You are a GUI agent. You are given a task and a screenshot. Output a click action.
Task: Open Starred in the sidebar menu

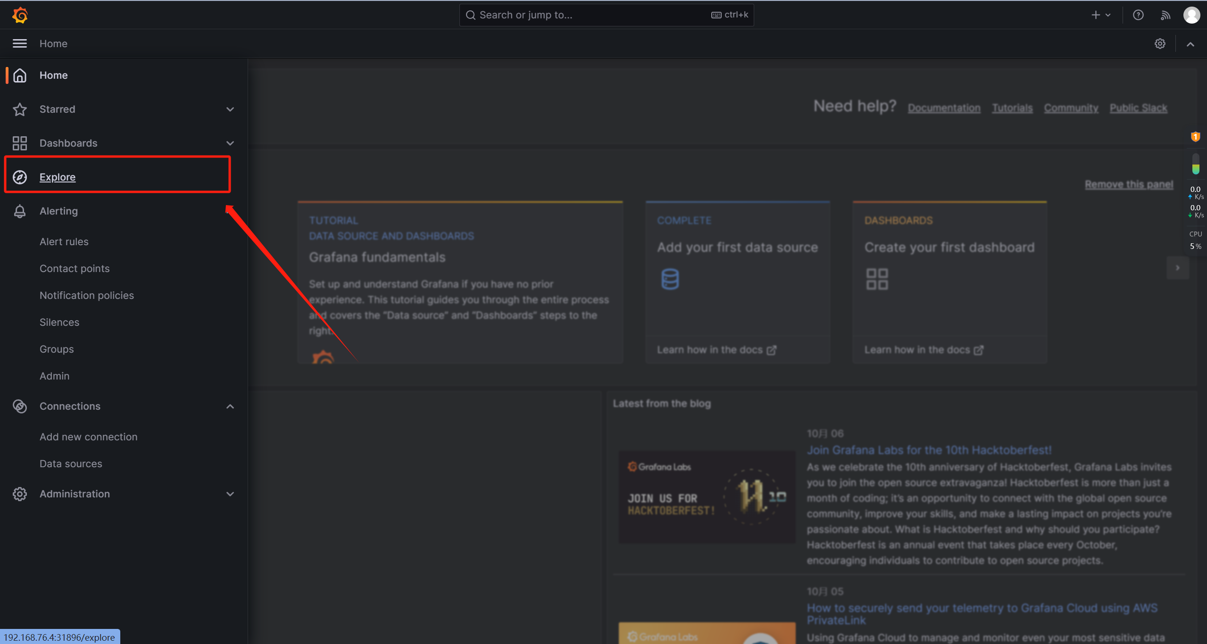pos(57,109)
